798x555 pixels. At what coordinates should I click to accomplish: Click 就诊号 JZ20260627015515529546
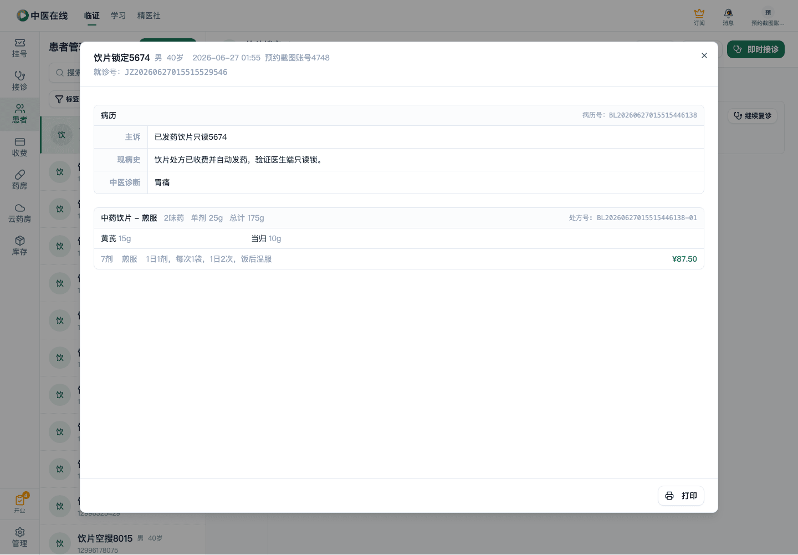click(x=160, y=72)
